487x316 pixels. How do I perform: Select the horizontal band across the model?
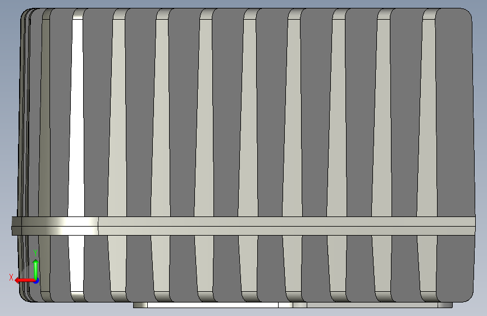(x=244, y=226)
